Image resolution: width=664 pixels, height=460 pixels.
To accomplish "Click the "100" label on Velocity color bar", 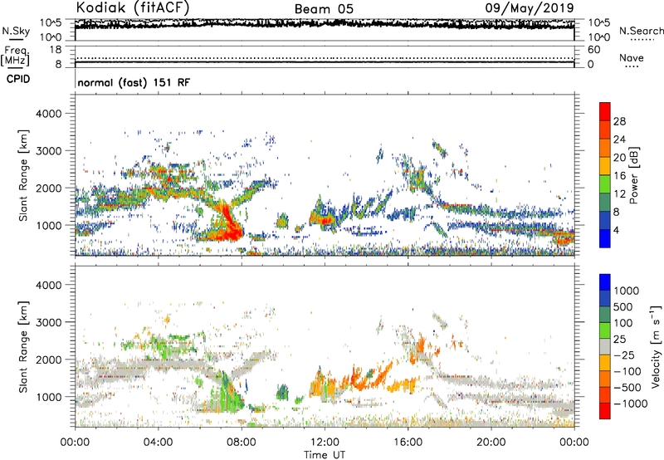I will pyautogui.click(x=624, y=323).
